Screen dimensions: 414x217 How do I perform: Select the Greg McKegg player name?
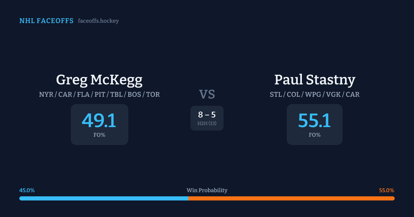pyautogui.click(x=99, y=80)
